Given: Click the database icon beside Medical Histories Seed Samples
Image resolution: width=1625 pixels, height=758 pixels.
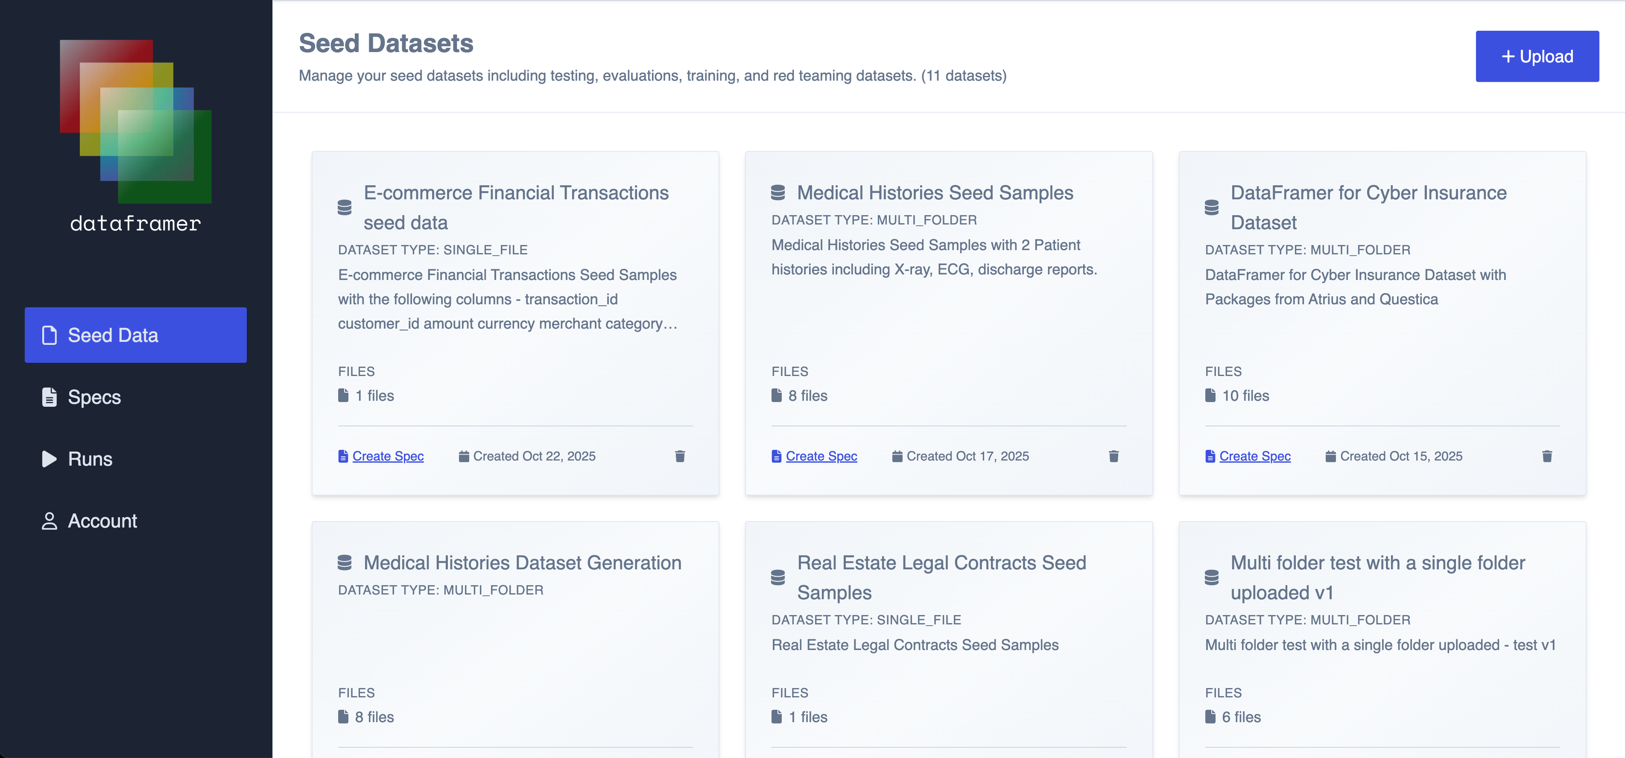Looking at the screenshot, I should [778, 193].
